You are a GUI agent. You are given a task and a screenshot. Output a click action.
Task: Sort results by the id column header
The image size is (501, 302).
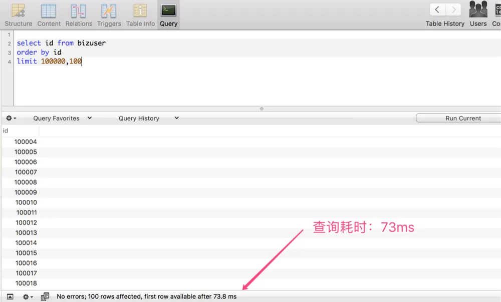[20, 130]
